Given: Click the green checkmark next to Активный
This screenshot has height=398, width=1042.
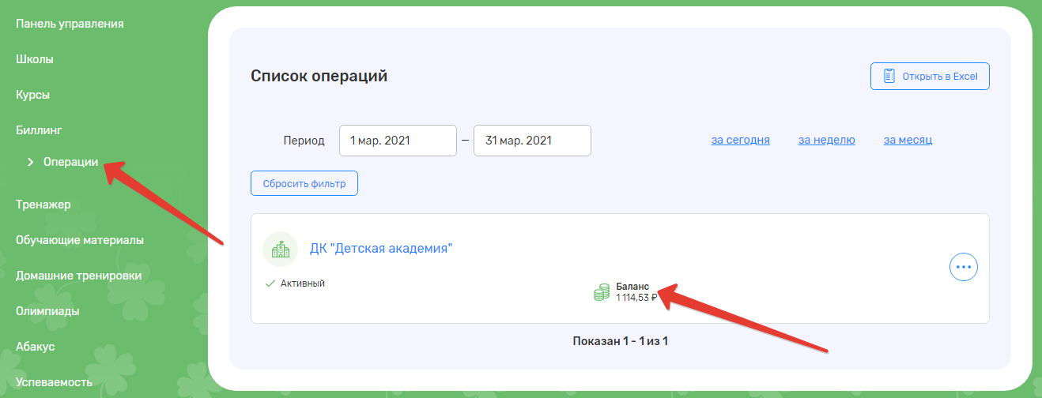Looking at the screenshot, I should coord(270,283).
